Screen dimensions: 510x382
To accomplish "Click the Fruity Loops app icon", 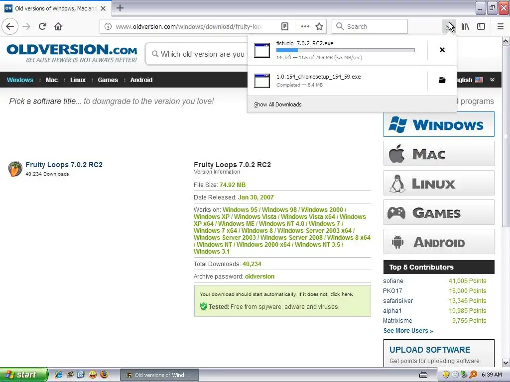I will pos(15,169).
